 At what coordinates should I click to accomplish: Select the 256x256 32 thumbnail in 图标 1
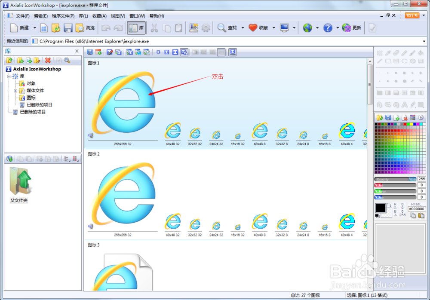coord(123,106)
